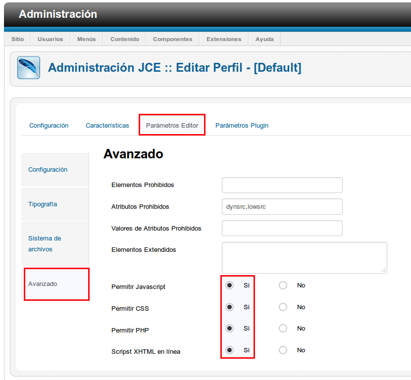Click the JCE feather logo icon
This screenshot has height=380, width=411.
click(29, 68)
